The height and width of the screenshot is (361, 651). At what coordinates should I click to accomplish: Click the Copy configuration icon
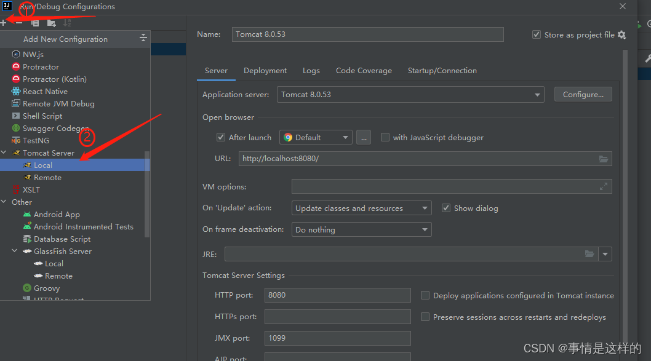[35, 23]
